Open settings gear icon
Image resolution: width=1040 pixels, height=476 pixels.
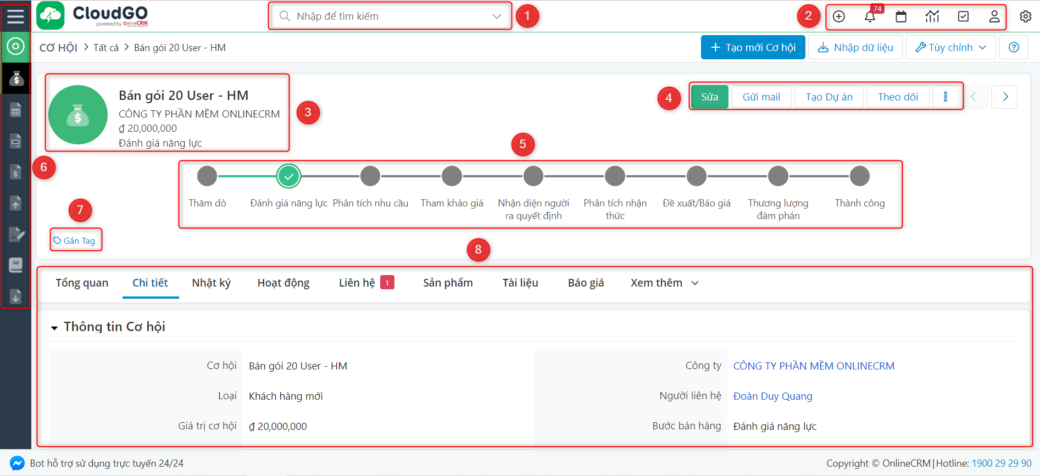tap(1025, 16)
